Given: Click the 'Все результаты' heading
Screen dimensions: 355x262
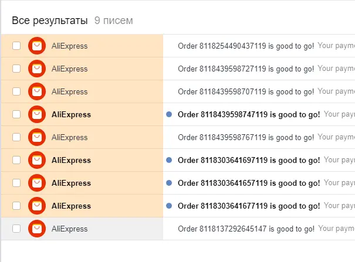Looking at the screenshot, I should click(49, 21).
